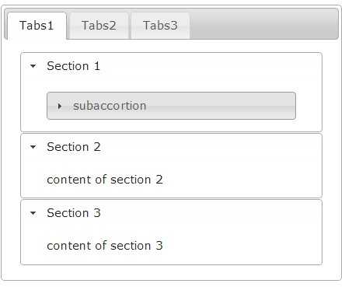Click empty header space right of Section 2 title
352x287 pixels.
210,147
